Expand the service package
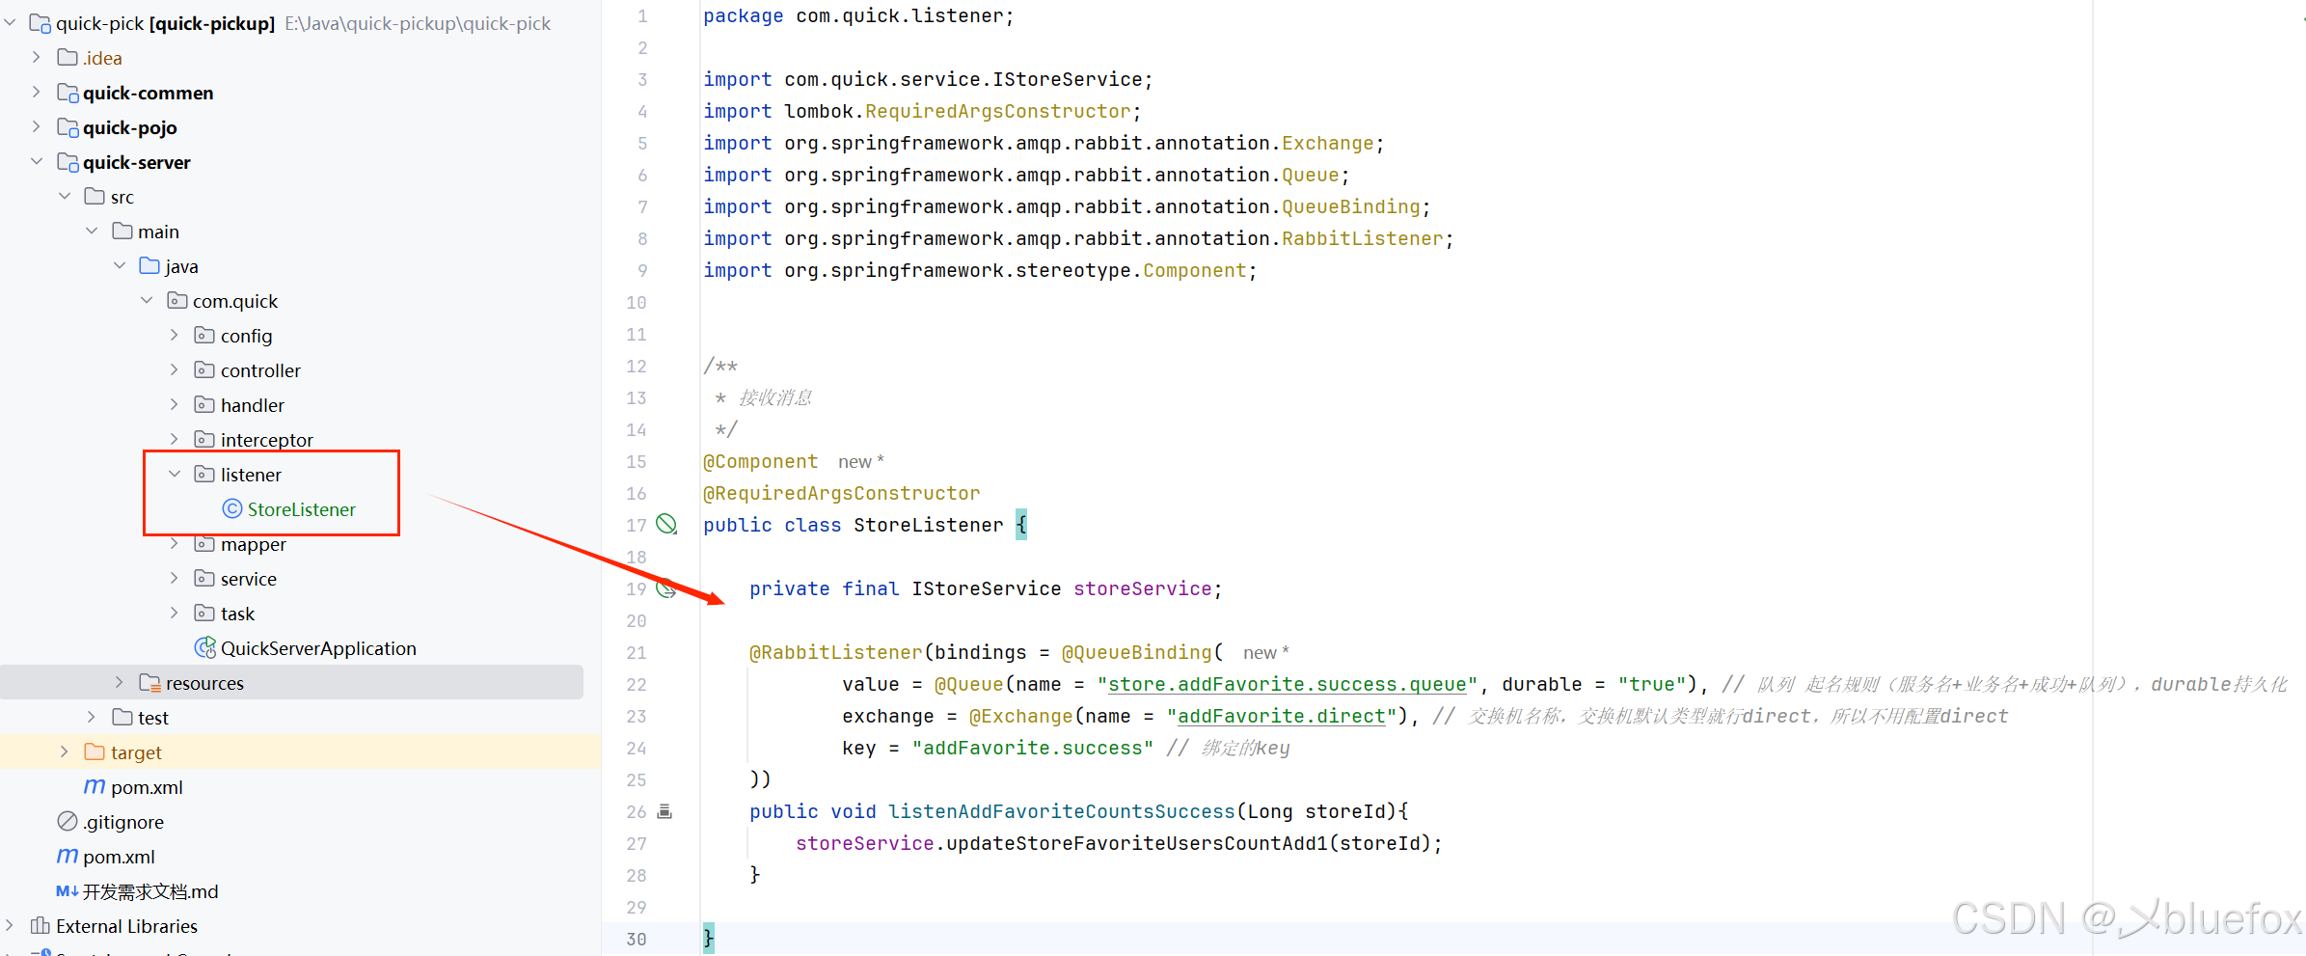Screen dimensions: 2306x956 coord(175,579)
